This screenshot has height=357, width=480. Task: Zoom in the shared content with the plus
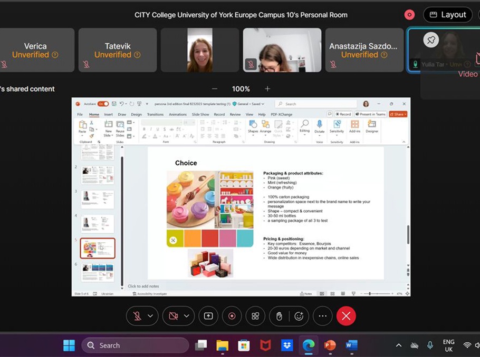(267, 88)
